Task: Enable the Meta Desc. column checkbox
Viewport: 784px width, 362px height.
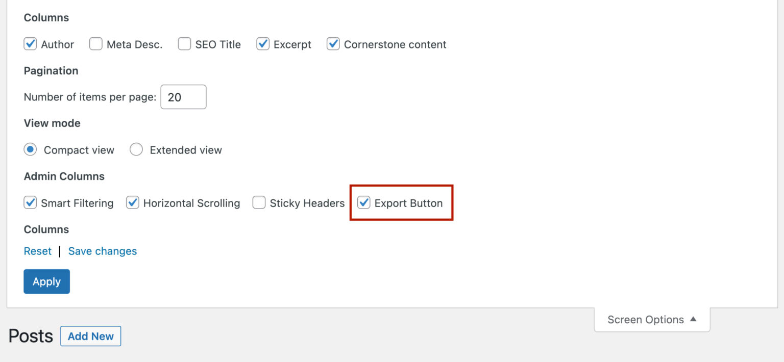Action: 96,44
